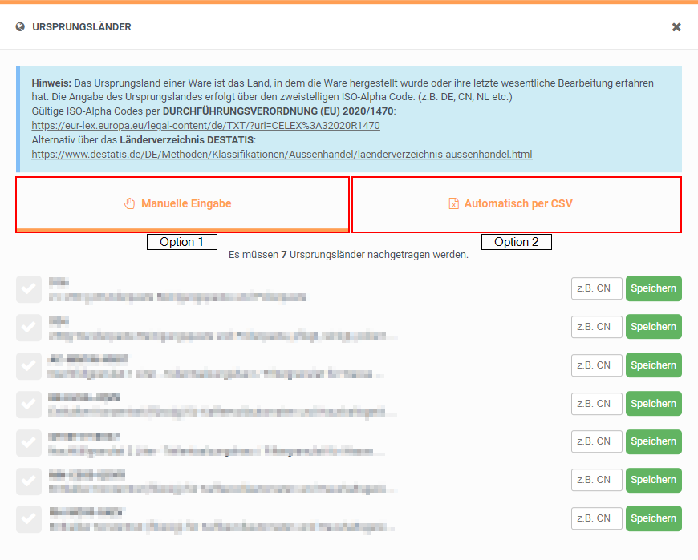Screen dimensions: 698x560
Task: Toggle the checkmark of the third product row
Action: [x=29, y=366]
